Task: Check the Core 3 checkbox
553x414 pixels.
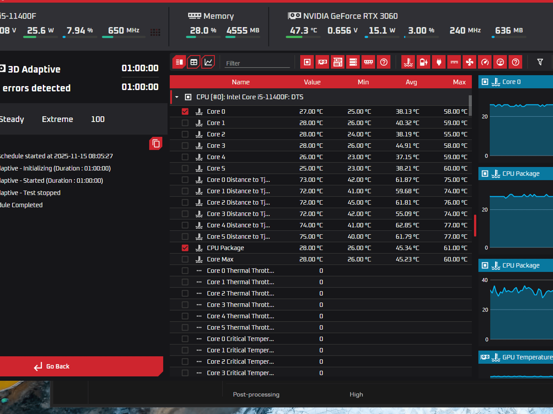Action: pyautogui.click(x=185, y=146)
